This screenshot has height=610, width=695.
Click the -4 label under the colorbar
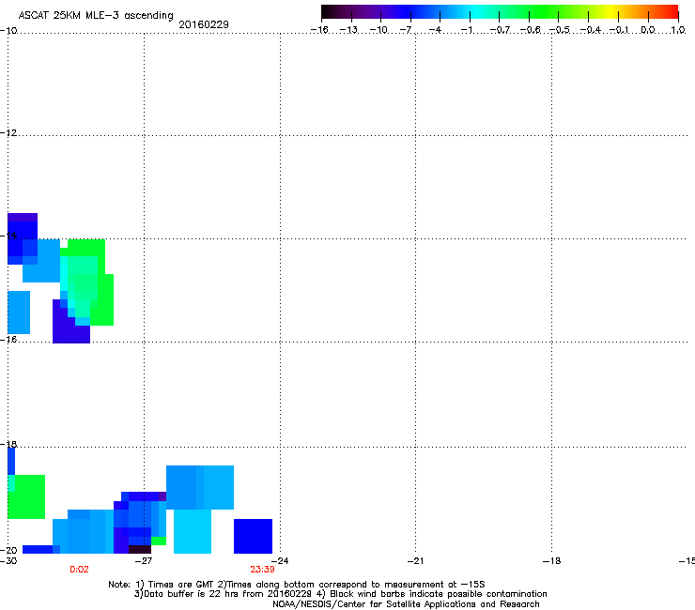[x=435, y=30]
